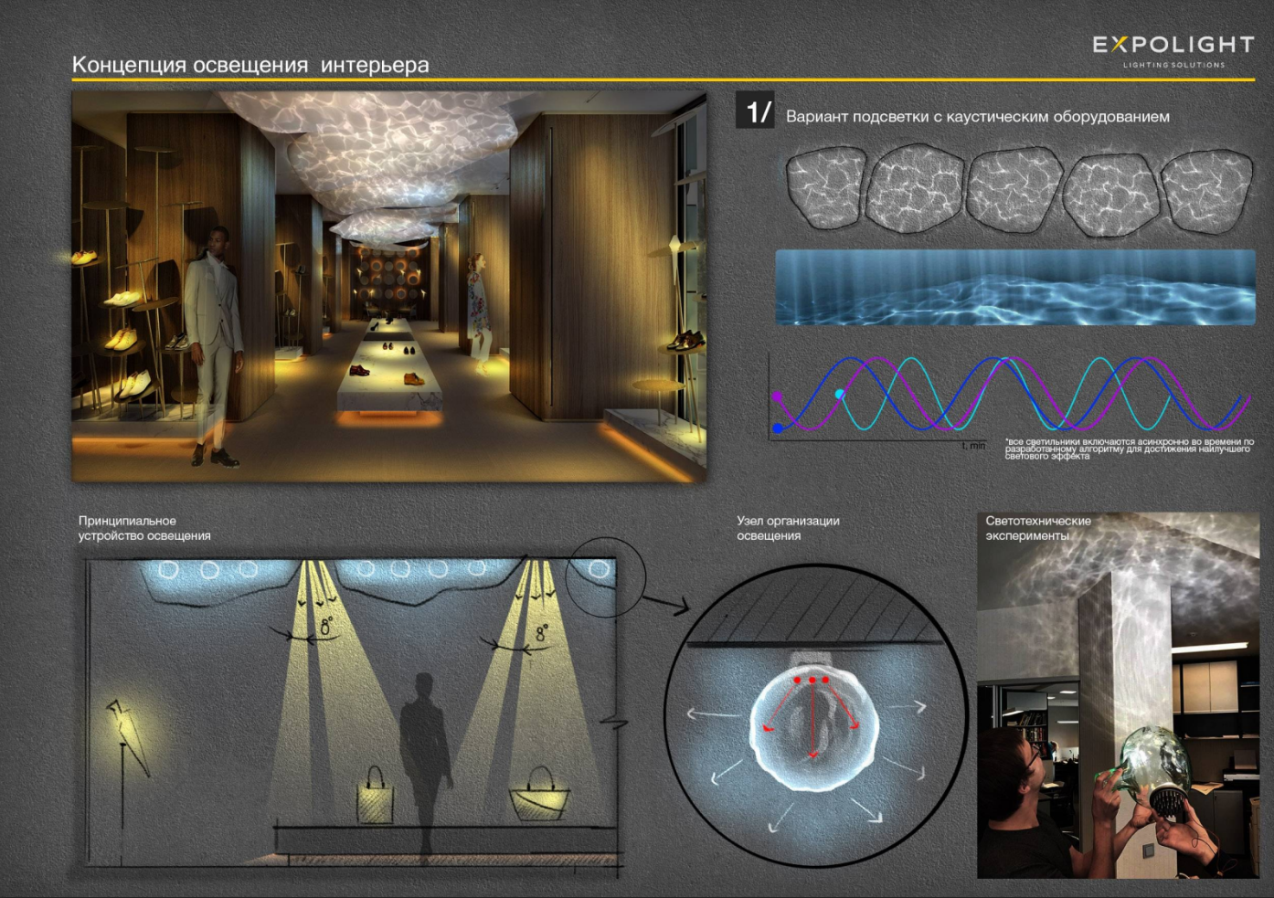
Task: Click the "Узел организации освещения" label
Action: point(788,528)
